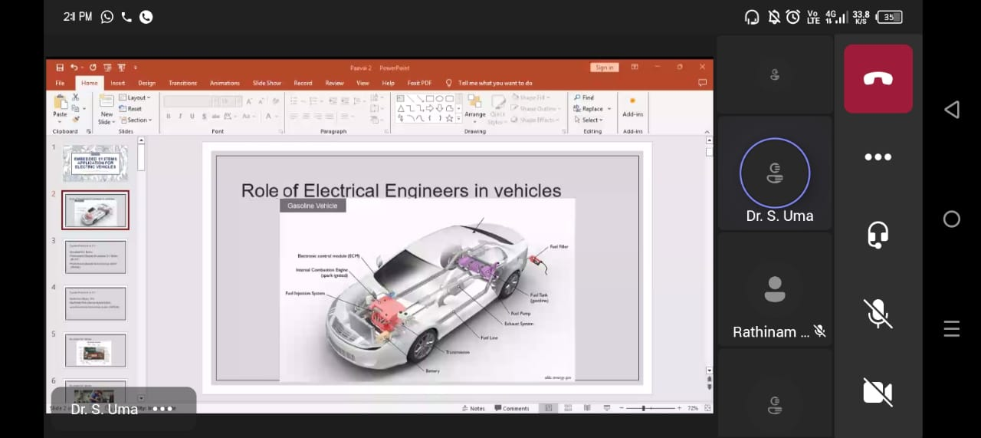Click the Save icon in quick access toolbar
Image resolution: width=981 pixels, height=438 pixels.
point(60,68)
